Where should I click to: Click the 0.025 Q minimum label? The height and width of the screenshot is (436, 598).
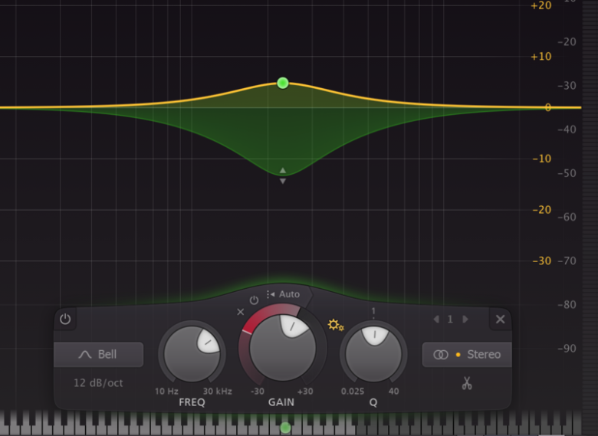[353, 392]
